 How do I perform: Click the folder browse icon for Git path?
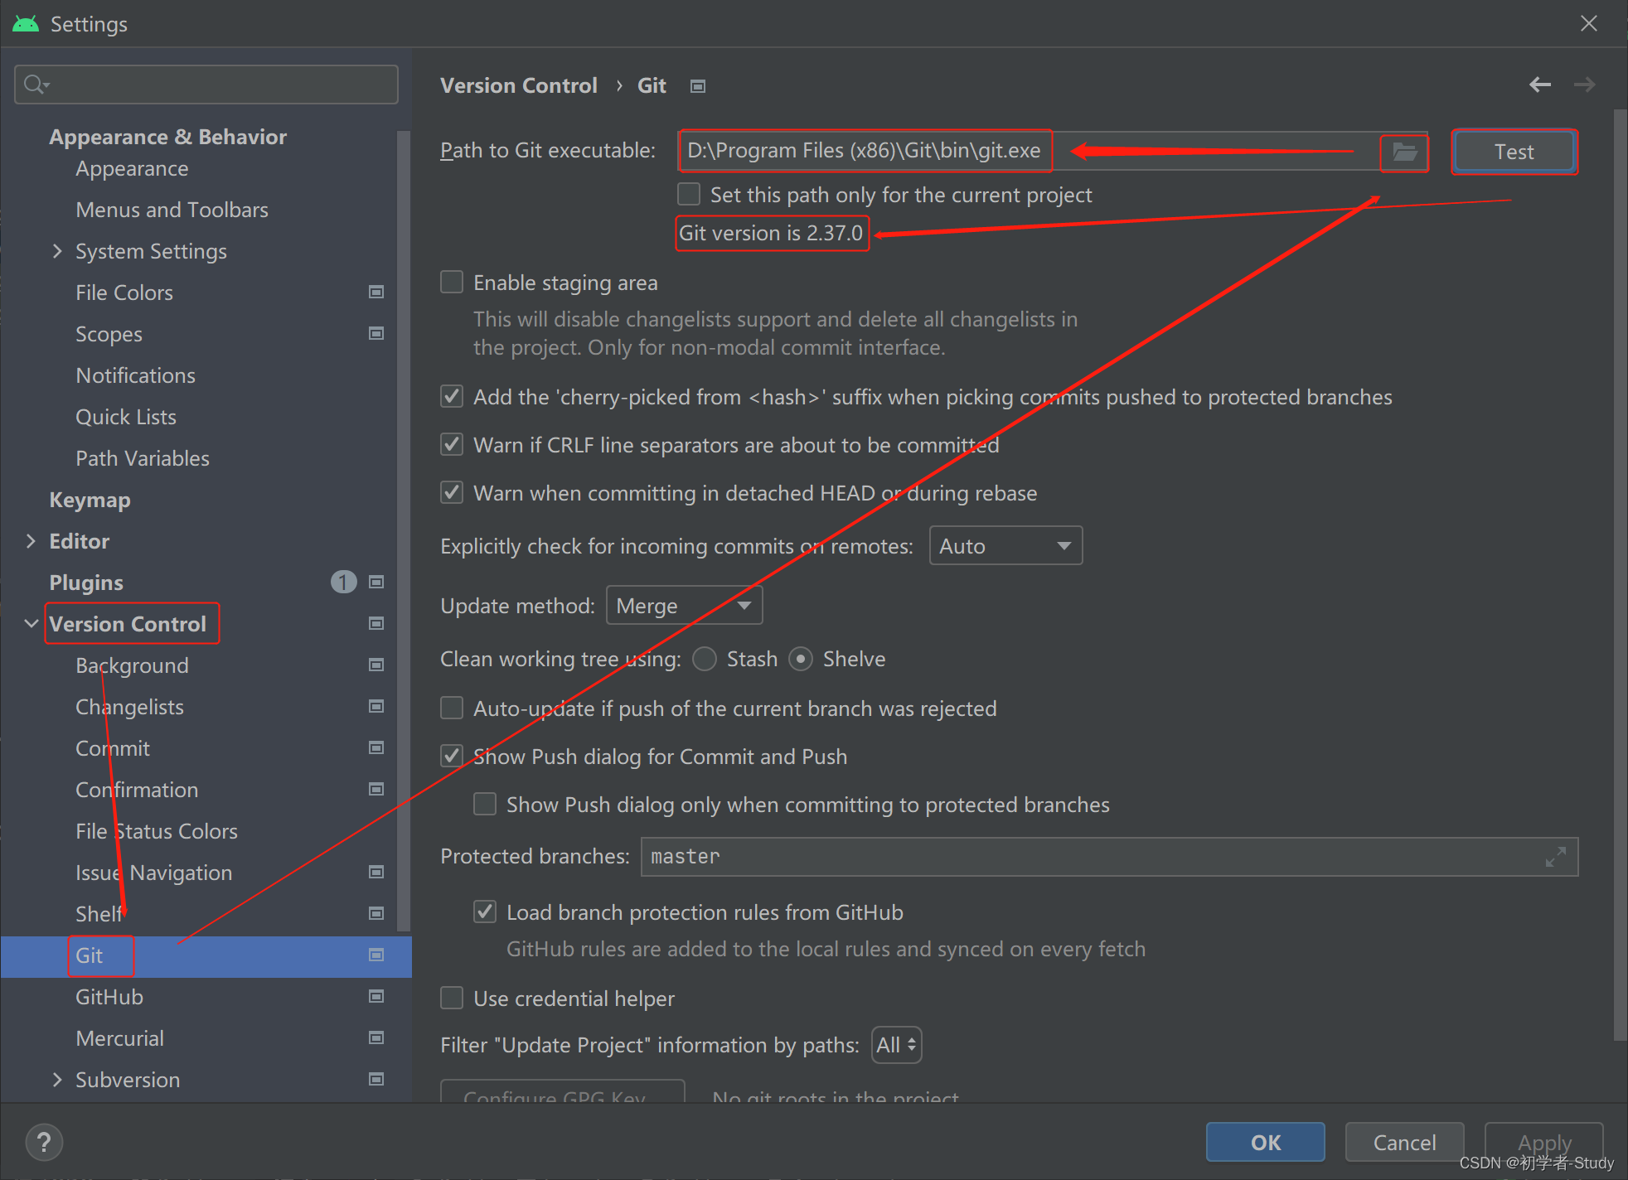coord(1406,152)
